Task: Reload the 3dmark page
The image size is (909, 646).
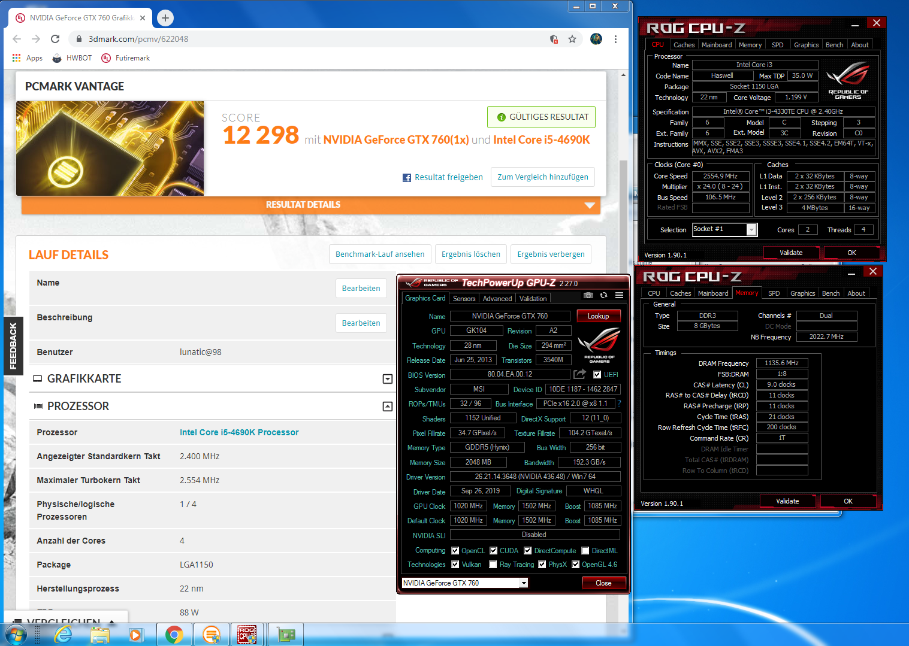Action: click(x=55, y=39)
